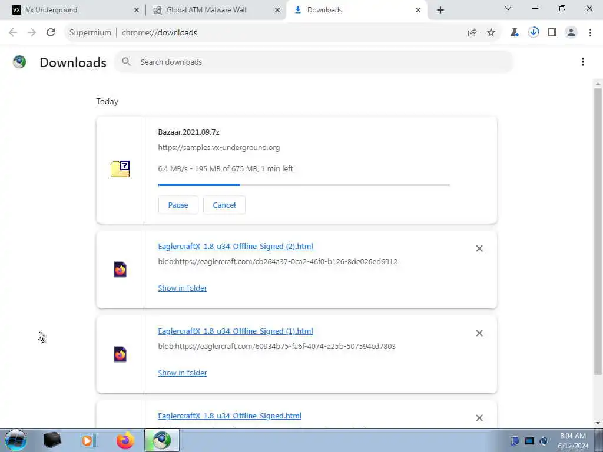Open a new tab with plus button

[440, 11]
